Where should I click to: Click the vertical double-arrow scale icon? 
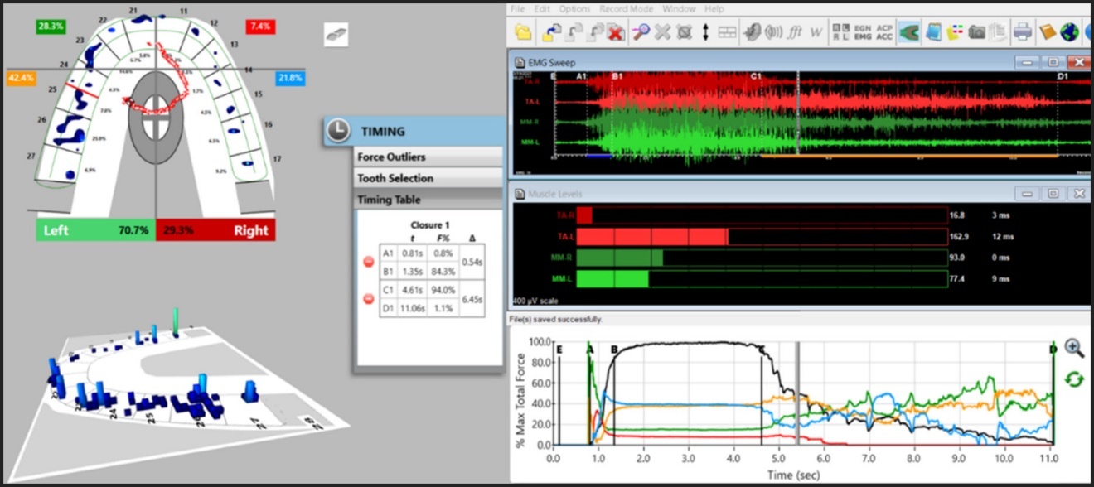pos(705,32)
